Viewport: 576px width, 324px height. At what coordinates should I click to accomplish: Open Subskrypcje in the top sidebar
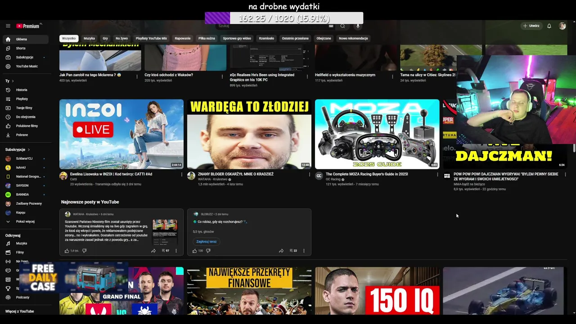[x=25, y=57]
